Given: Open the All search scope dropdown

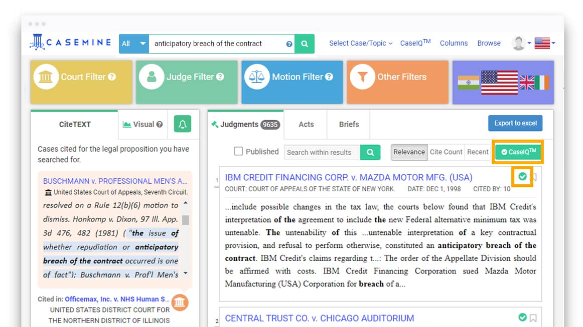Looking at the screenshot, I should pyautogui.click(x=134, y=44).
